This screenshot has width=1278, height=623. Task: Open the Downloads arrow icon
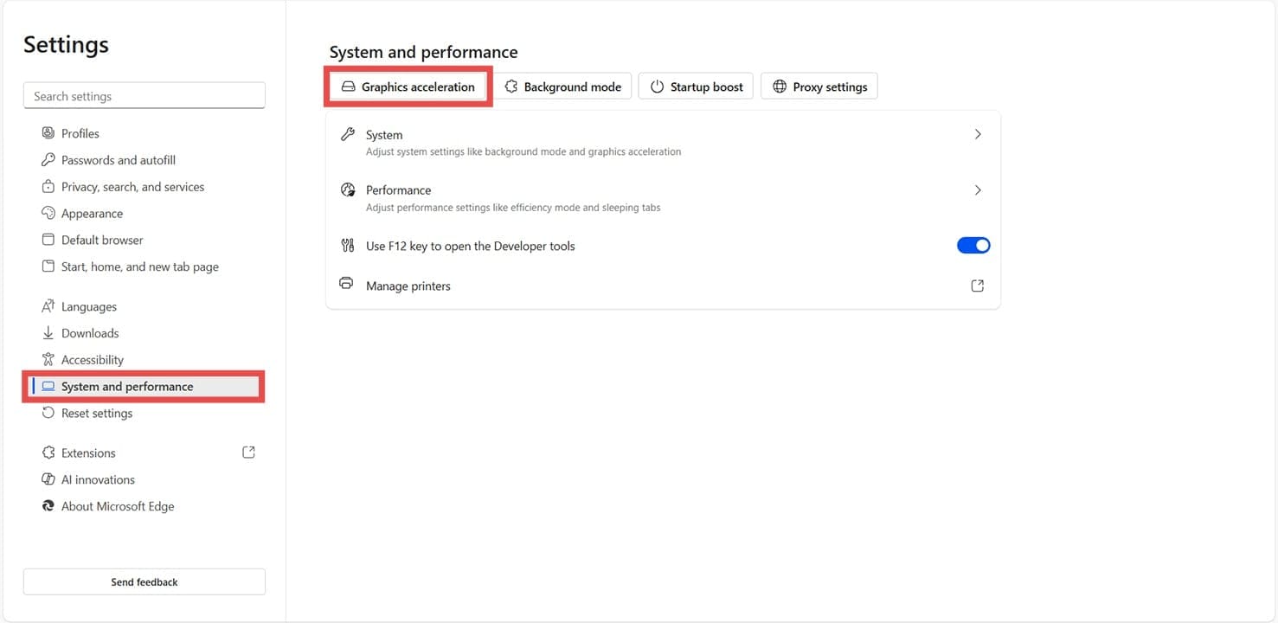[x=48, y=333]
